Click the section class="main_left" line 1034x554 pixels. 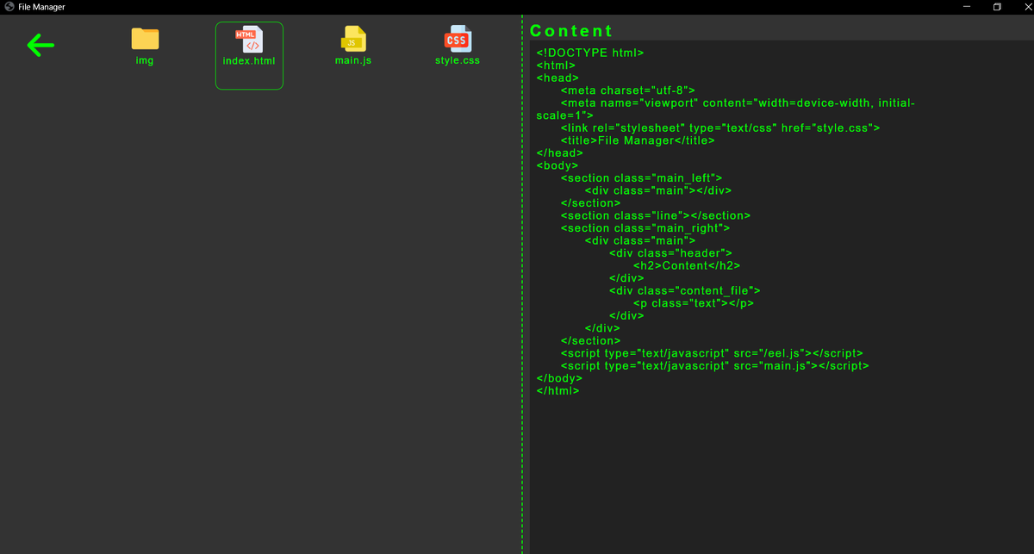641,178
